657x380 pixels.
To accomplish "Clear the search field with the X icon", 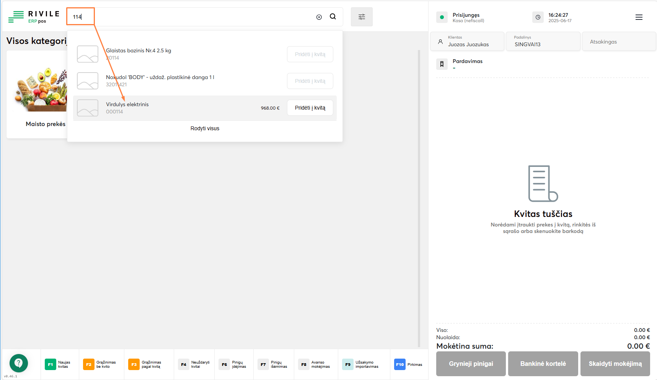I will pos(319,17).
